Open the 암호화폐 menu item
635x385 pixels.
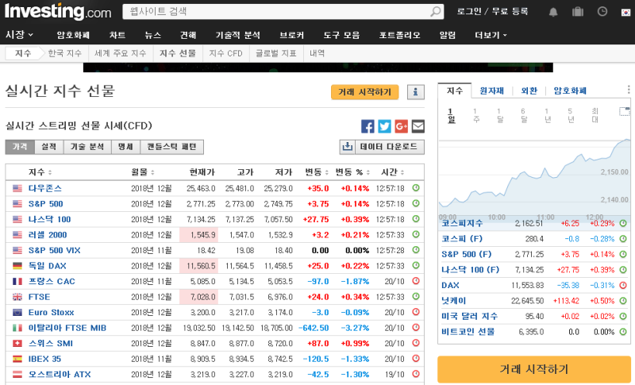(x=73, y=35)
